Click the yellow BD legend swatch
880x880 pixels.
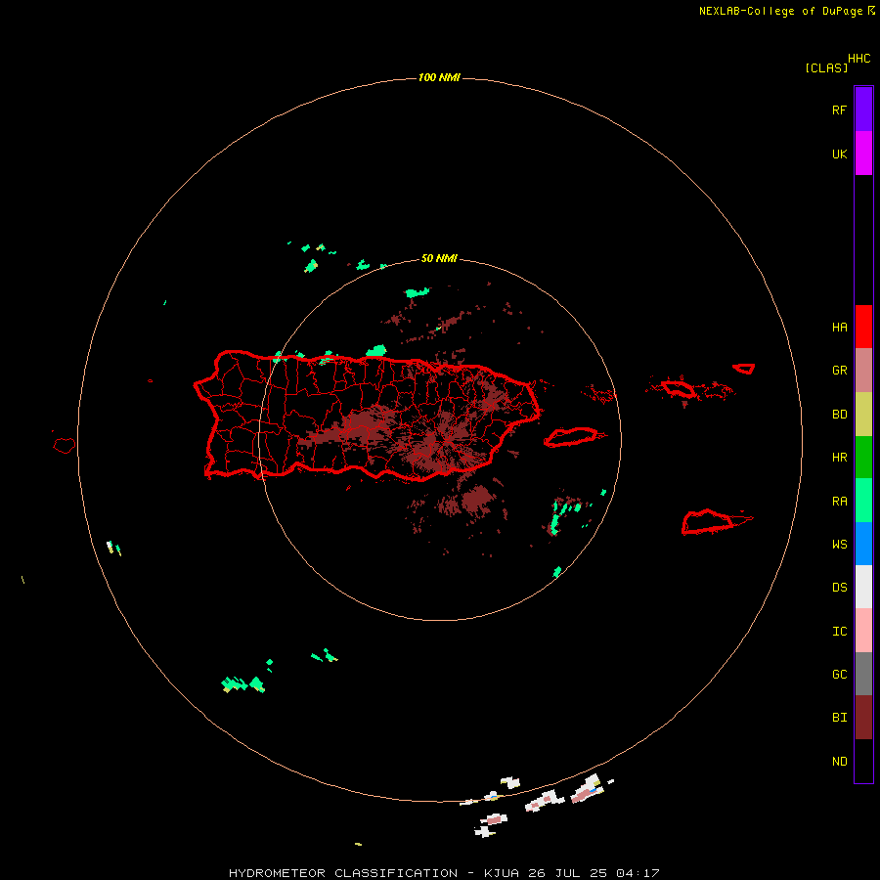[863, 415]
